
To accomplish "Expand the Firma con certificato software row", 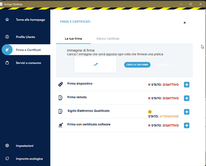I will [x=186, y=125].
